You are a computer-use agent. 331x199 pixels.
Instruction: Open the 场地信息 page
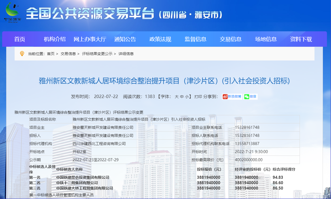tap(266, 39)
